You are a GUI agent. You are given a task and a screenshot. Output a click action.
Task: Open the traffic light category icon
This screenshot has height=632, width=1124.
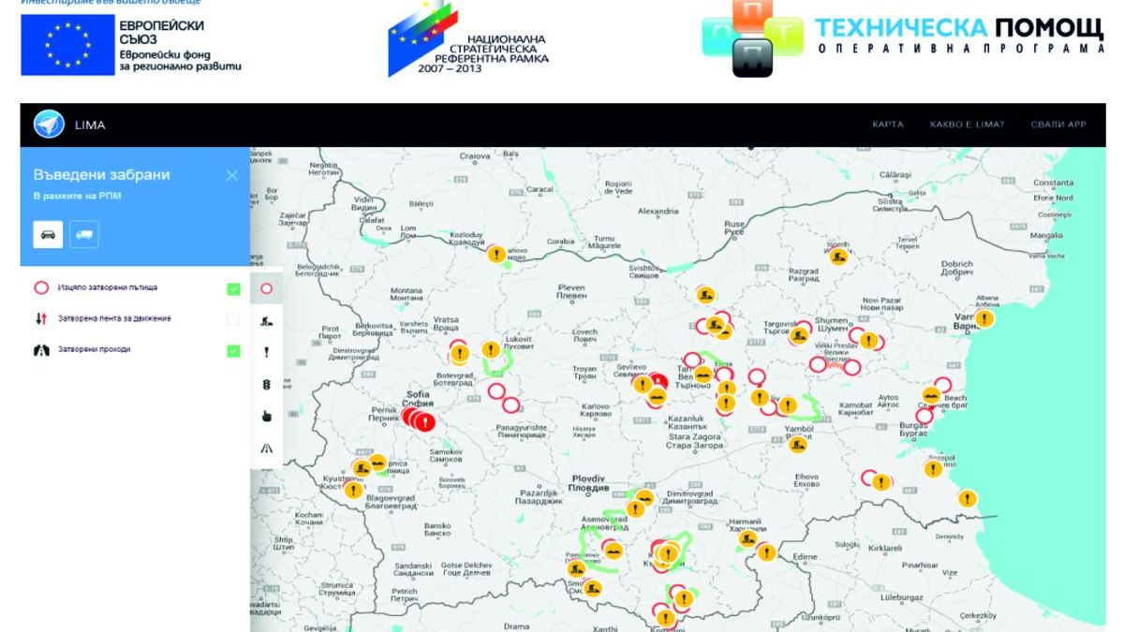click(267, 385)
